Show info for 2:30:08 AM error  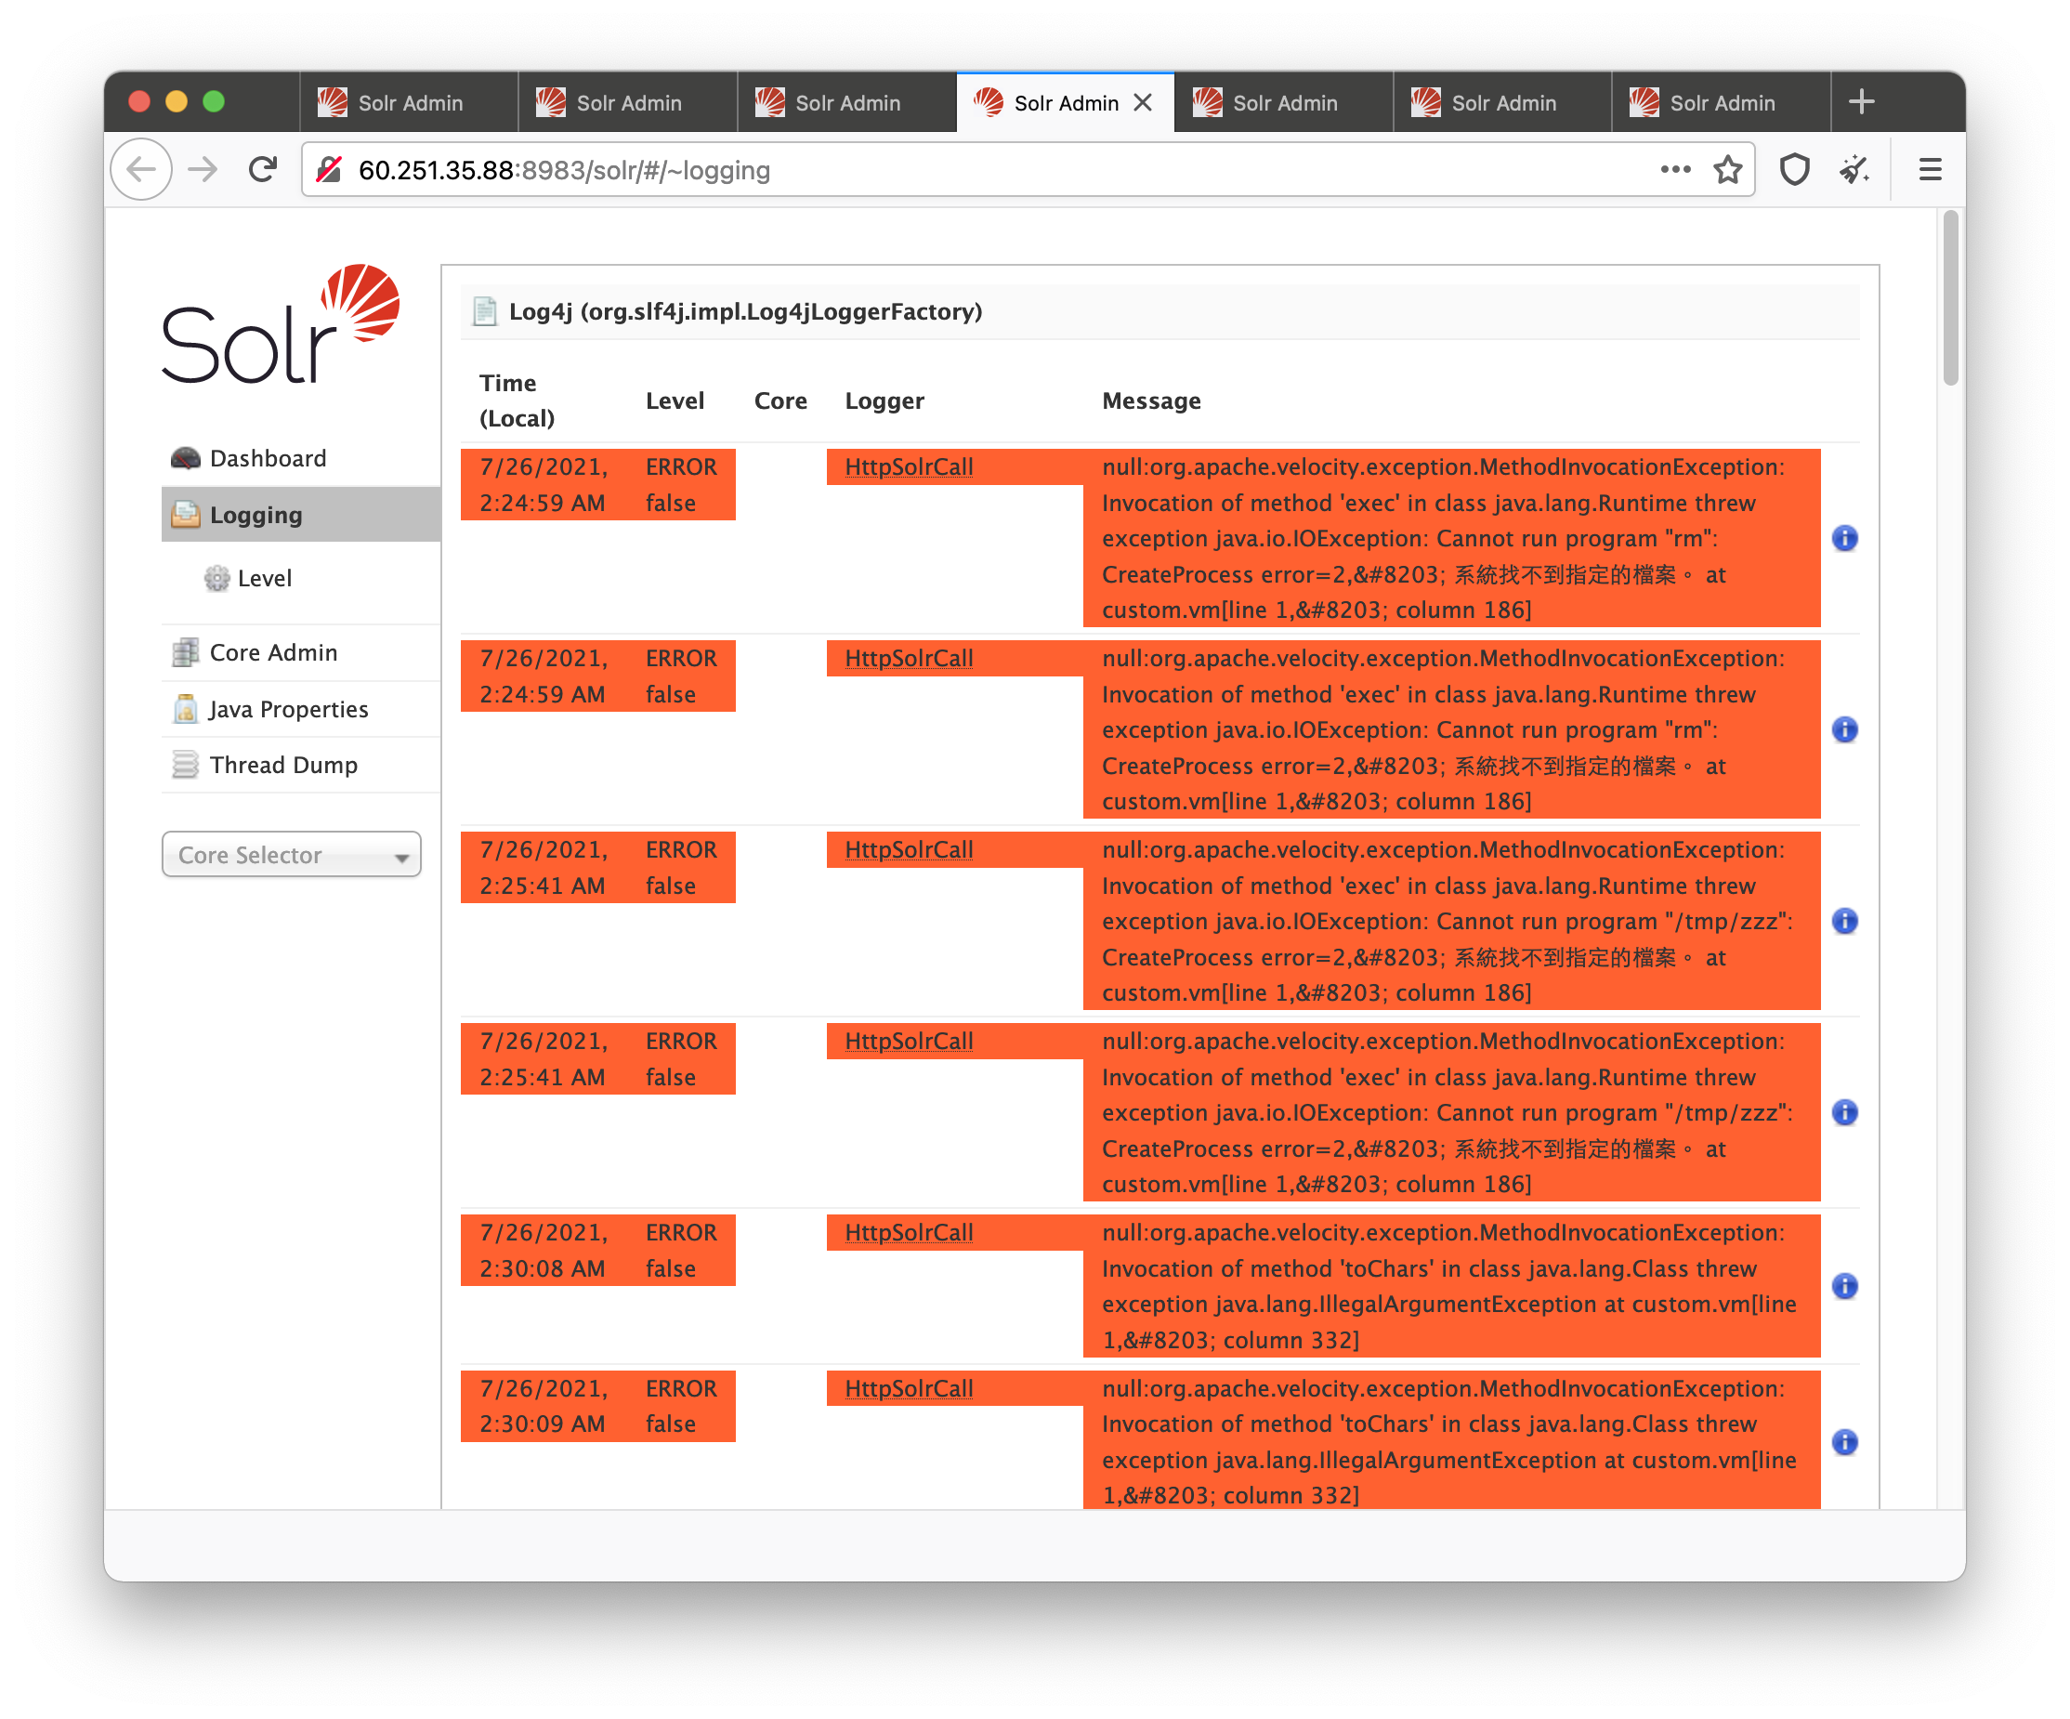[x=1844, y=1285]
